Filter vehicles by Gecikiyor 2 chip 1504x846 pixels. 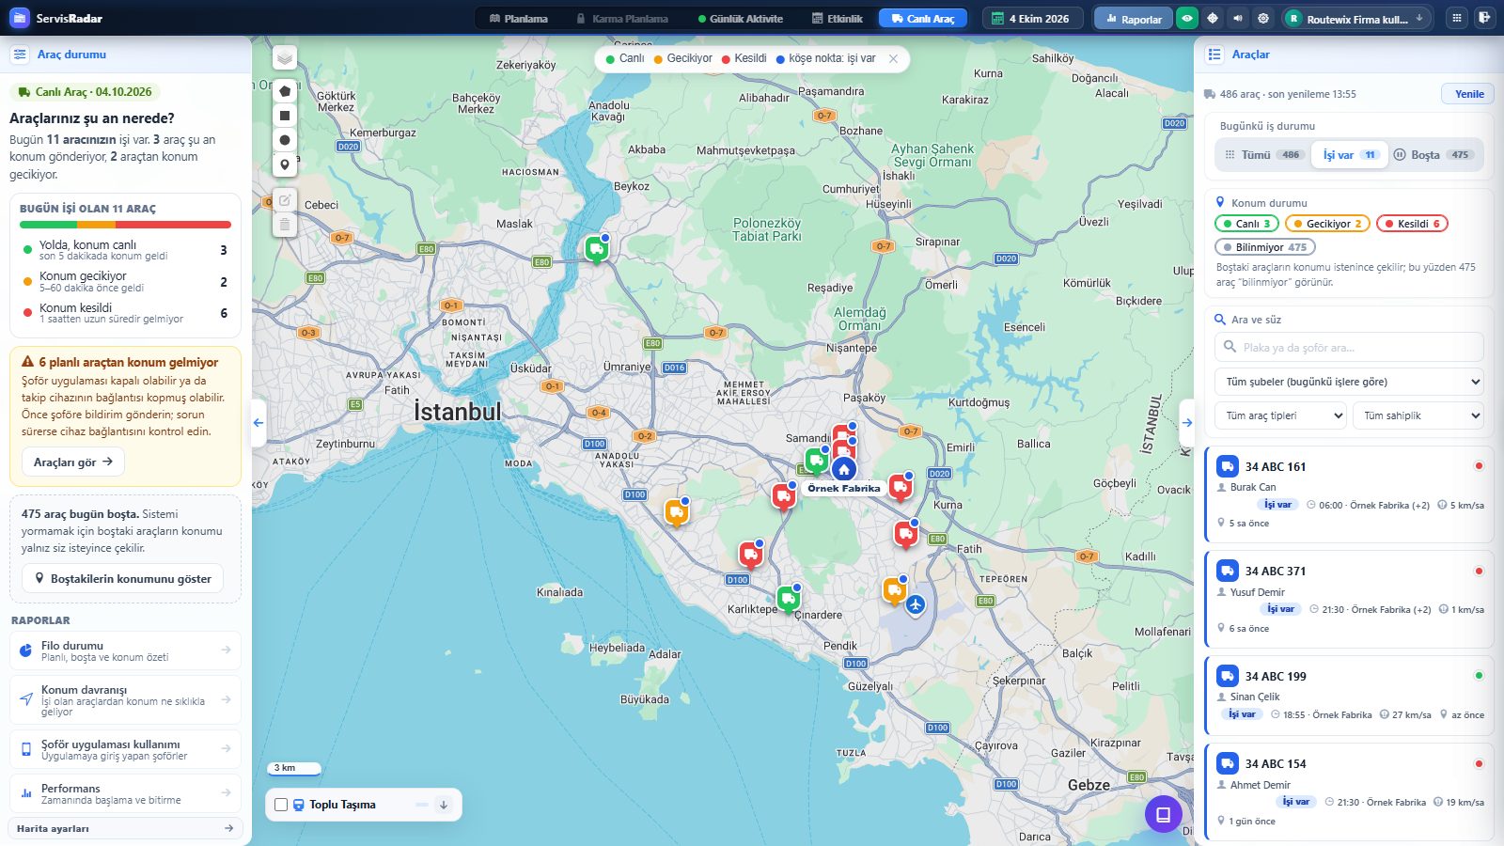[1327, 224]
